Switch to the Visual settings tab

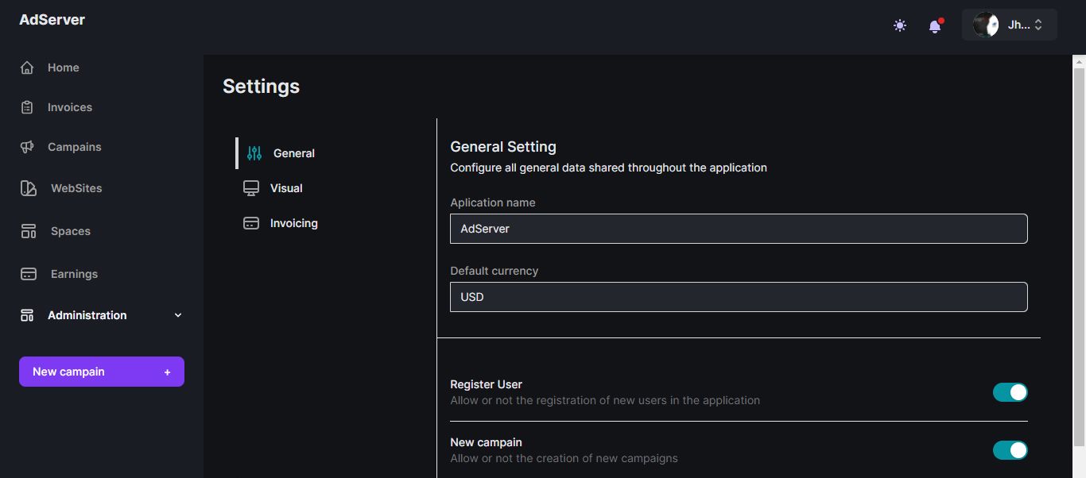click(285, 188)
